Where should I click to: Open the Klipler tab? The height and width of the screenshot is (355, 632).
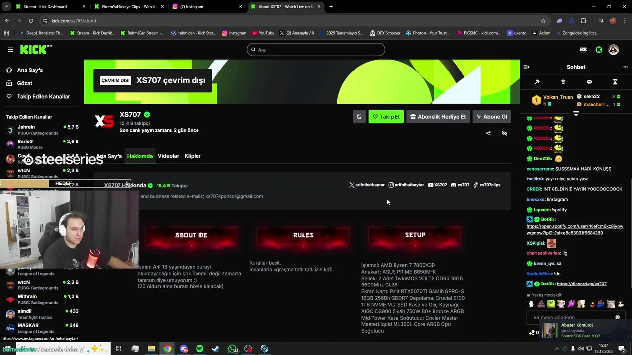click(193, 156)
